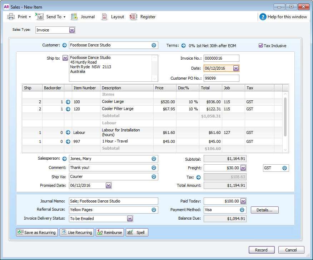Click the Item Number column header
This screenshot has width=313, height=260.
[86, 88]
